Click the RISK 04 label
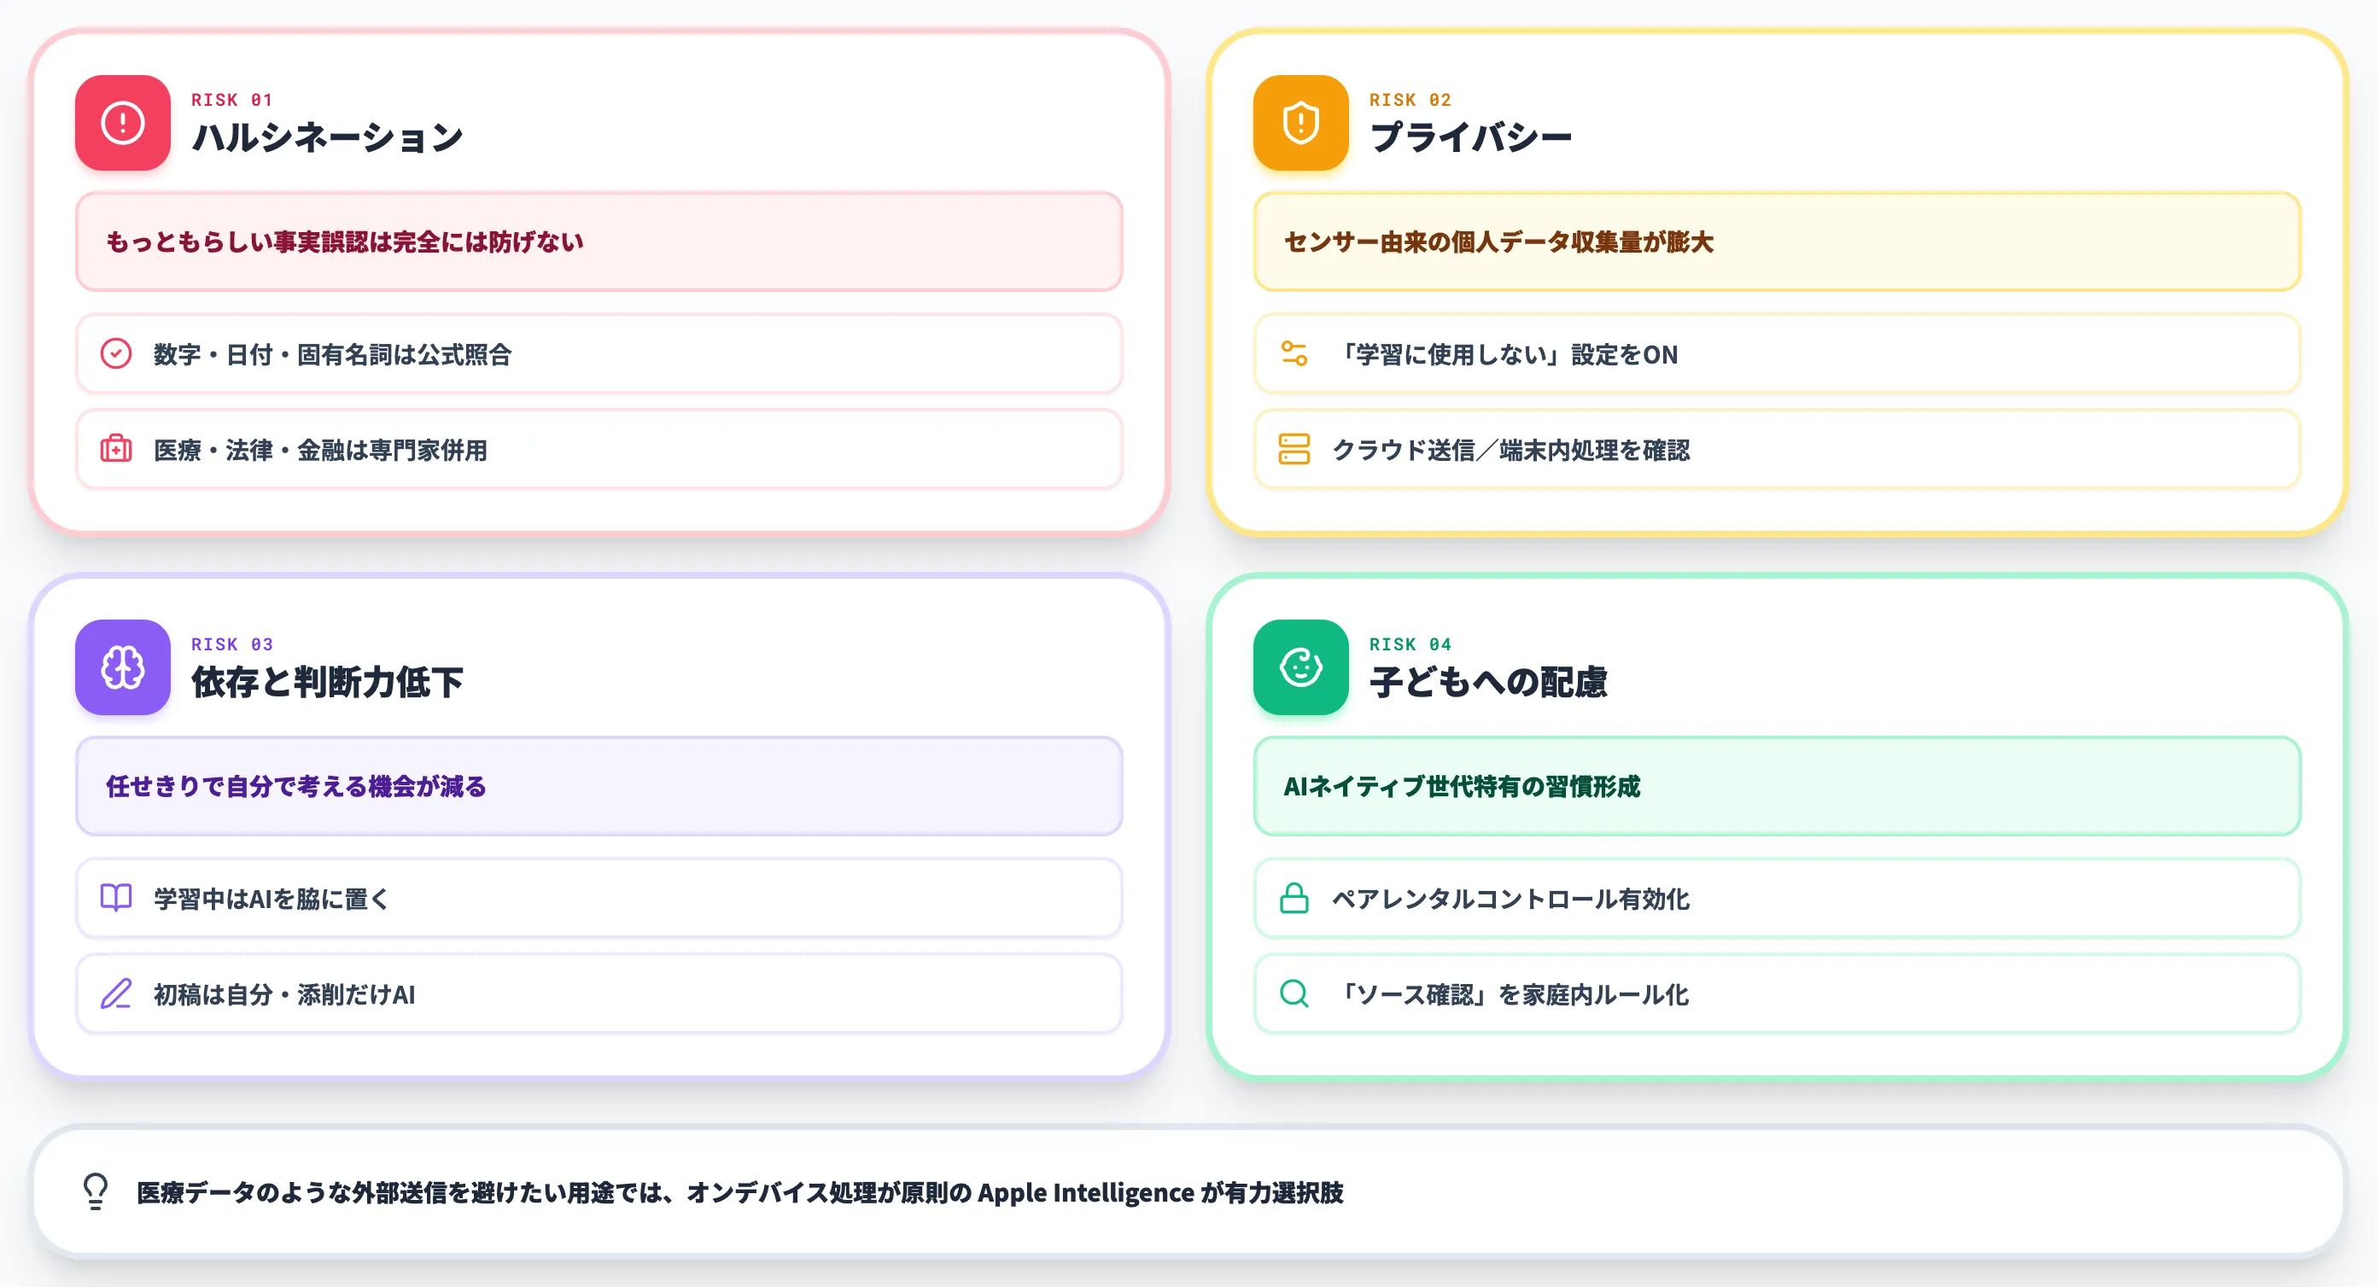This screenshot has height=1287, width=2377. point(1410,644)
